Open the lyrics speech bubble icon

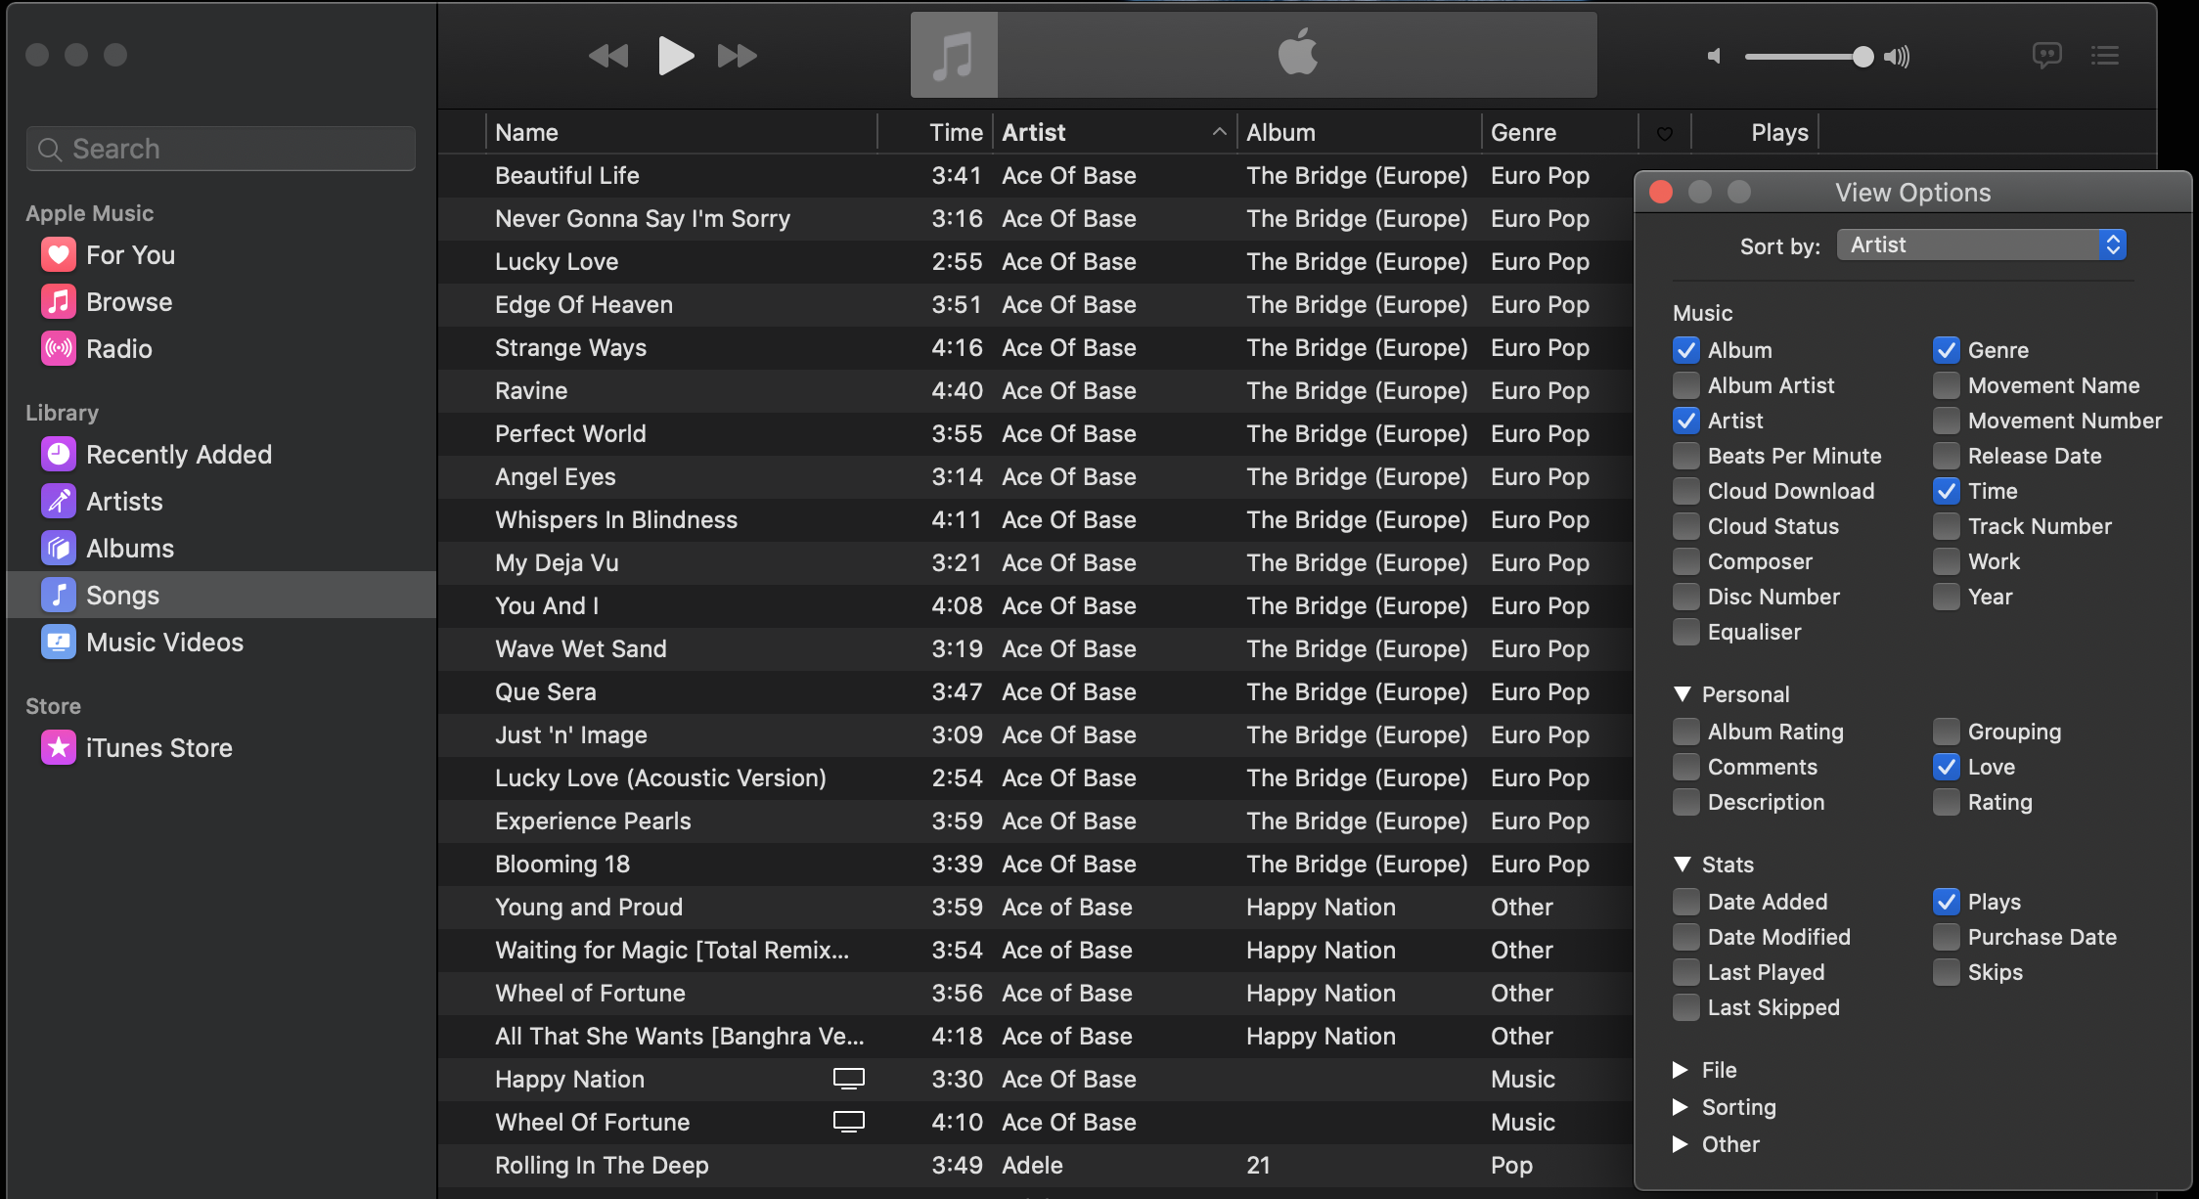[x=2046, y=55]
